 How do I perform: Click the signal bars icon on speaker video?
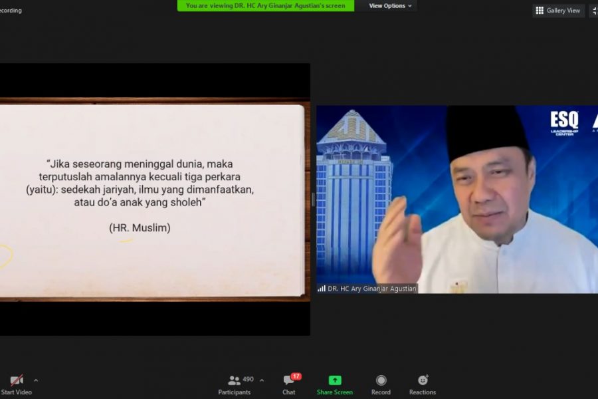point(322,289)
